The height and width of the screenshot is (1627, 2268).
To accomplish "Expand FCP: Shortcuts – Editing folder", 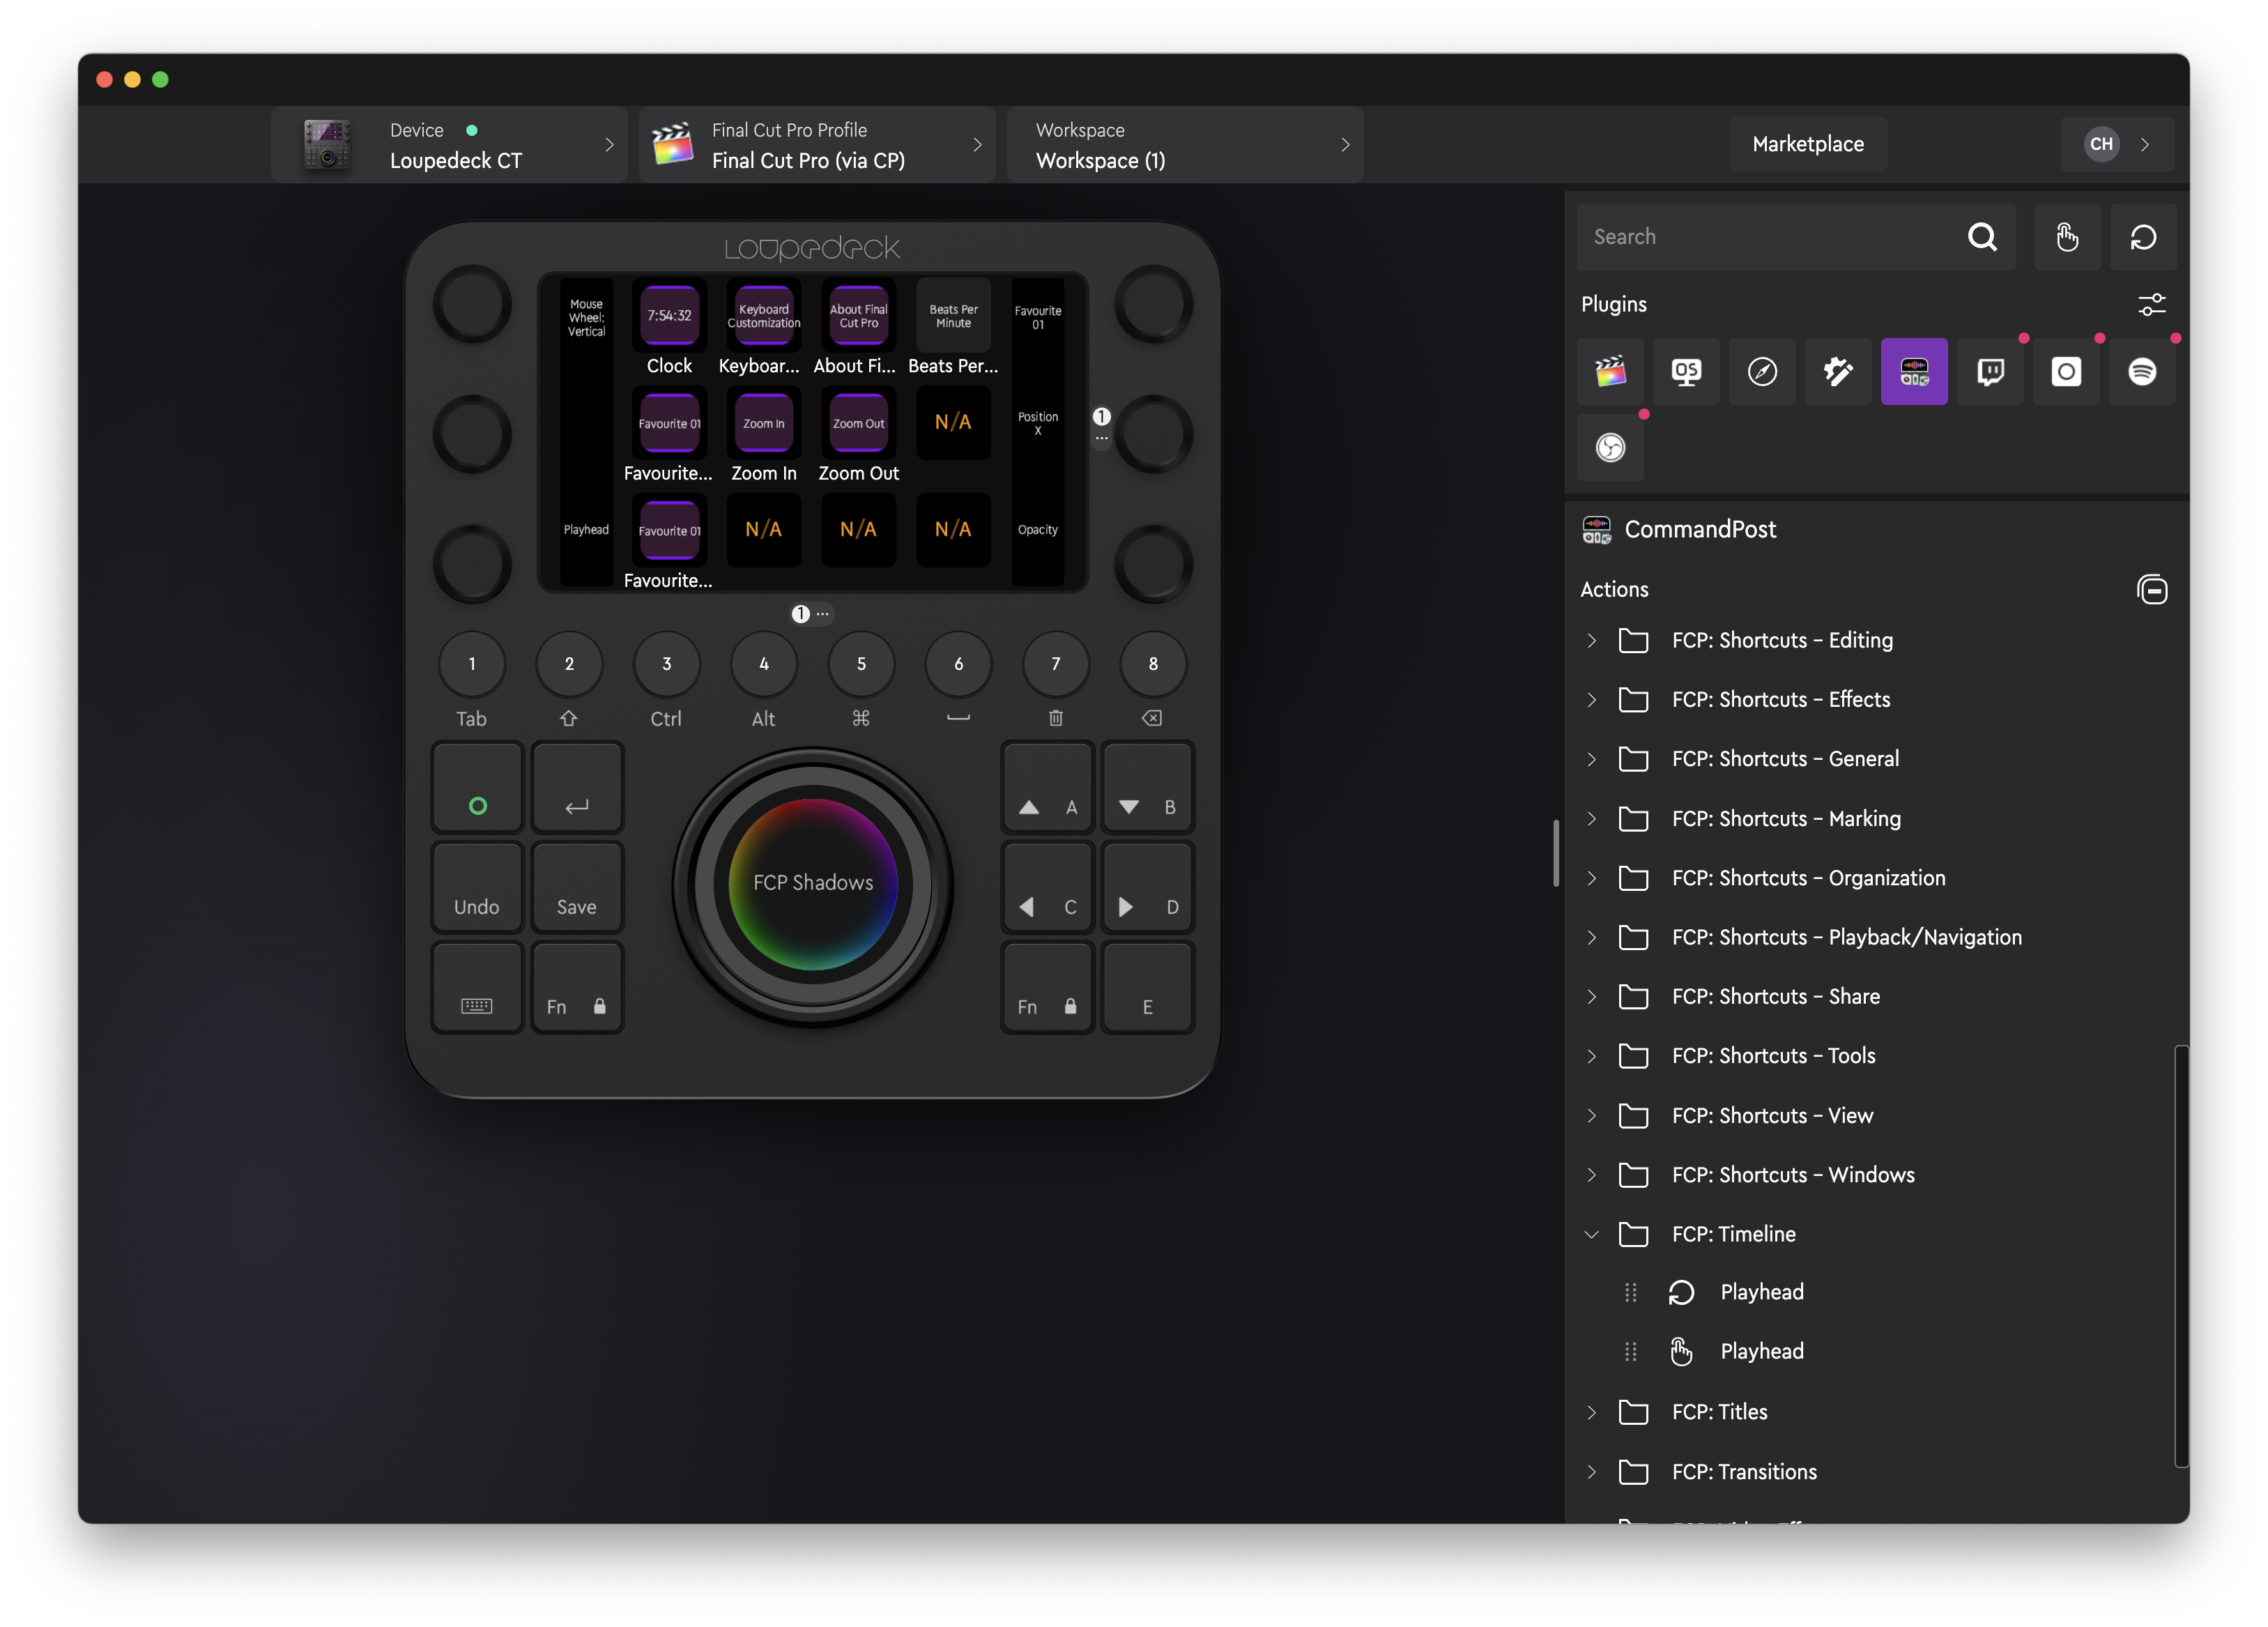I will click(x=1591, y=641).
